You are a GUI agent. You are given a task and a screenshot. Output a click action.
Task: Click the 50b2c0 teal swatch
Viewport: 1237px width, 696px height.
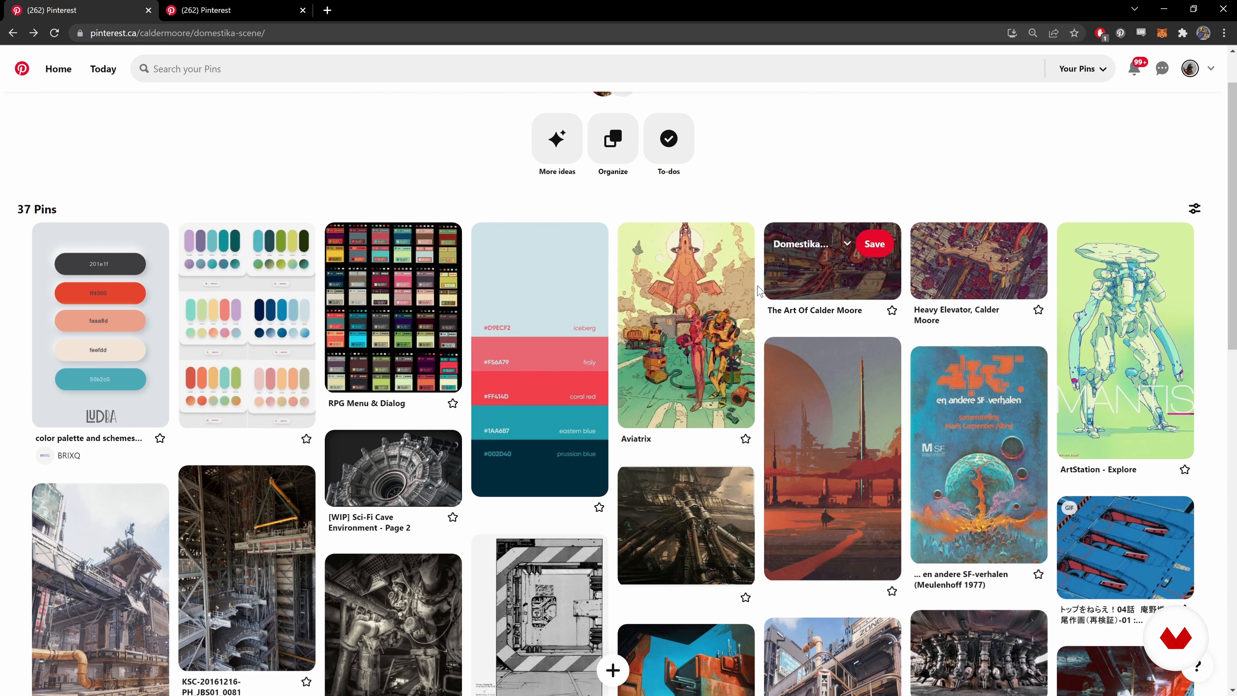(100, 379)
